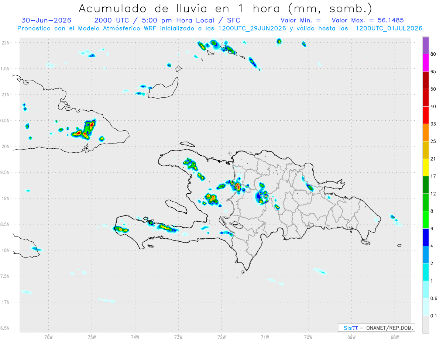Viewport: 443px width, 342px height.
Task: Select the blue legend band between 4 and 6
Action: tap(426, 237)
